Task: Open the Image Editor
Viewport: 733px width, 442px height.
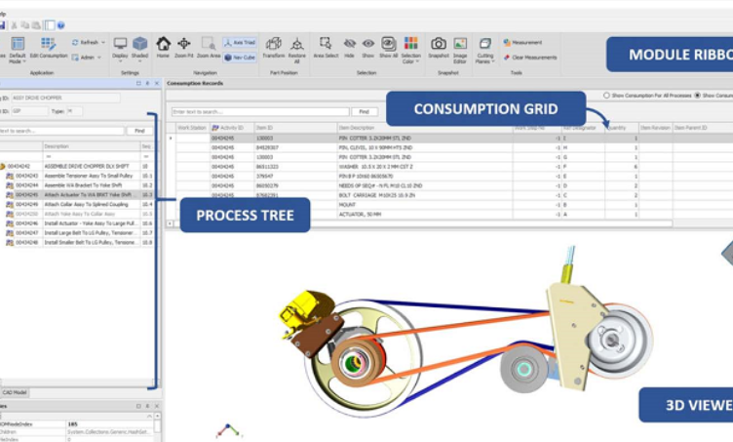Action: tap(460, 50)
